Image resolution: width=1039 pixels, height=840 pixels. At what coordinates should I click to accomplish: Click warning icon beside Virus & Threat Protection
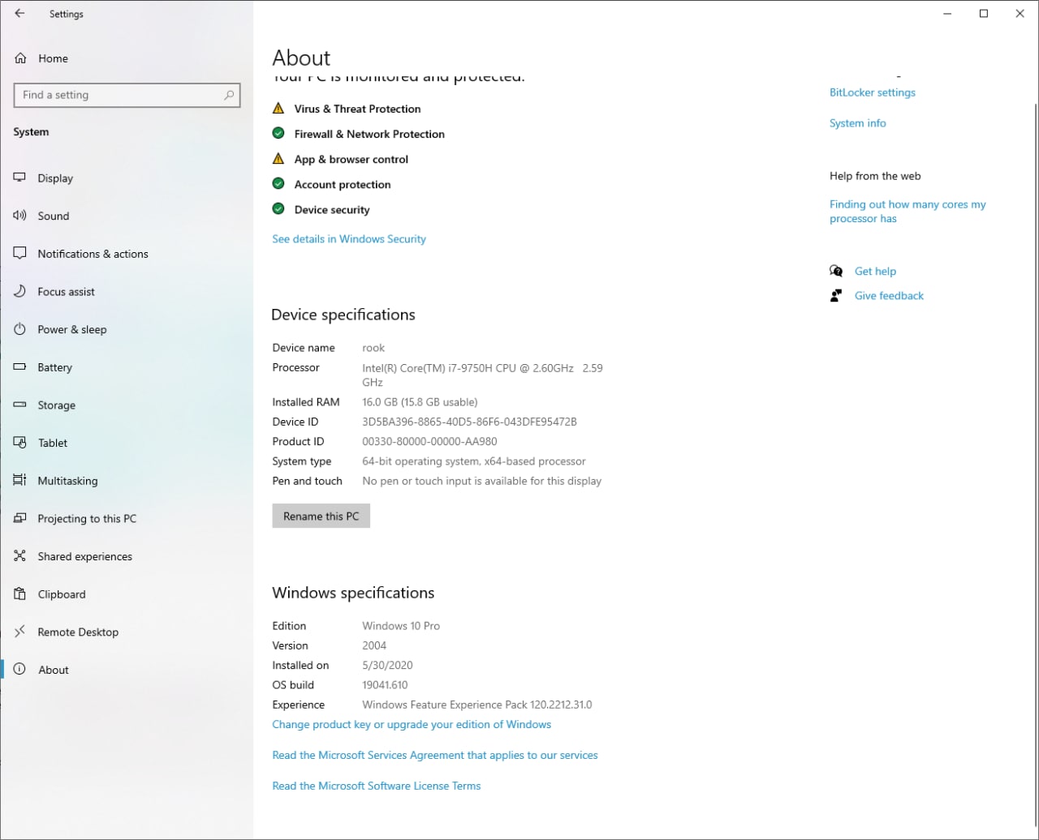pos(278,108)
